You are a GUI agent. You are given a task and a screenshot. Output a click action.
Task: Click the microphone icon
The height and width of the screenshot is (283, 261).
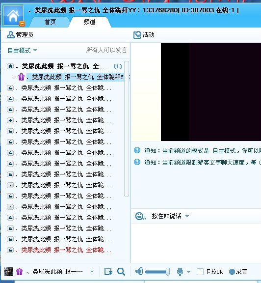[180, 271]
